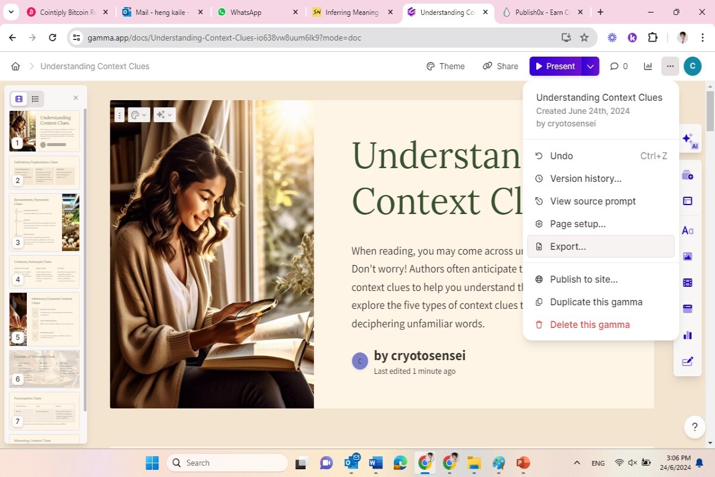Open charts and diagrams icon in right sidebar
The width and height of the screenshot is (715, 477).
(688, 334)
